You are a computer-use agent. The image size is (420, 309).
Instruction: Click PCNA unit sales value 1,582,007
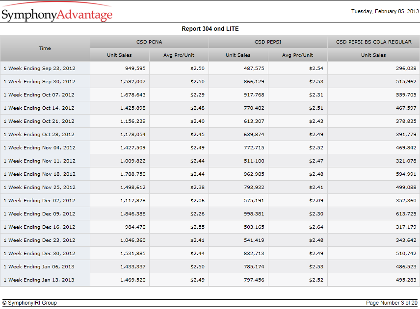pyautogui.click(x=133, y=81)
